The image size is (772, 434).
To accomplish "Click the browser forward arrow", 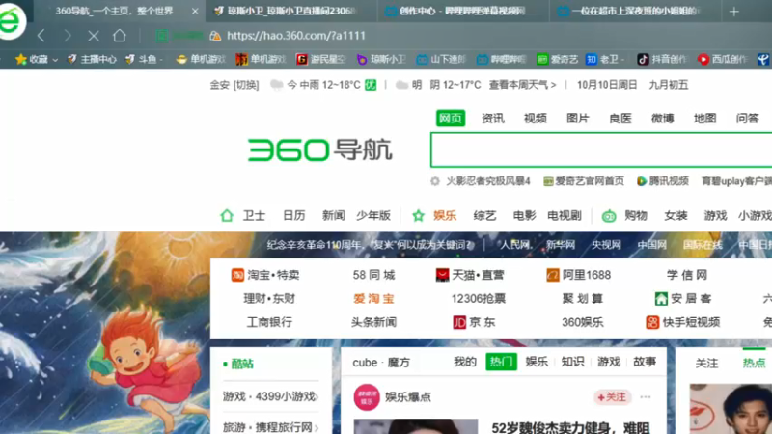I will pos(68,36).
